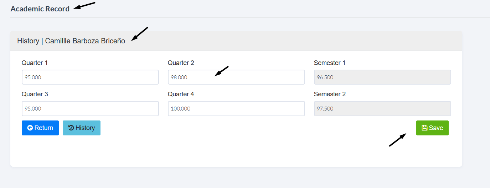This screenshot has width=490, height=188.
Task: Click the left arrow icon on Return
Action: tap(30, 128)
